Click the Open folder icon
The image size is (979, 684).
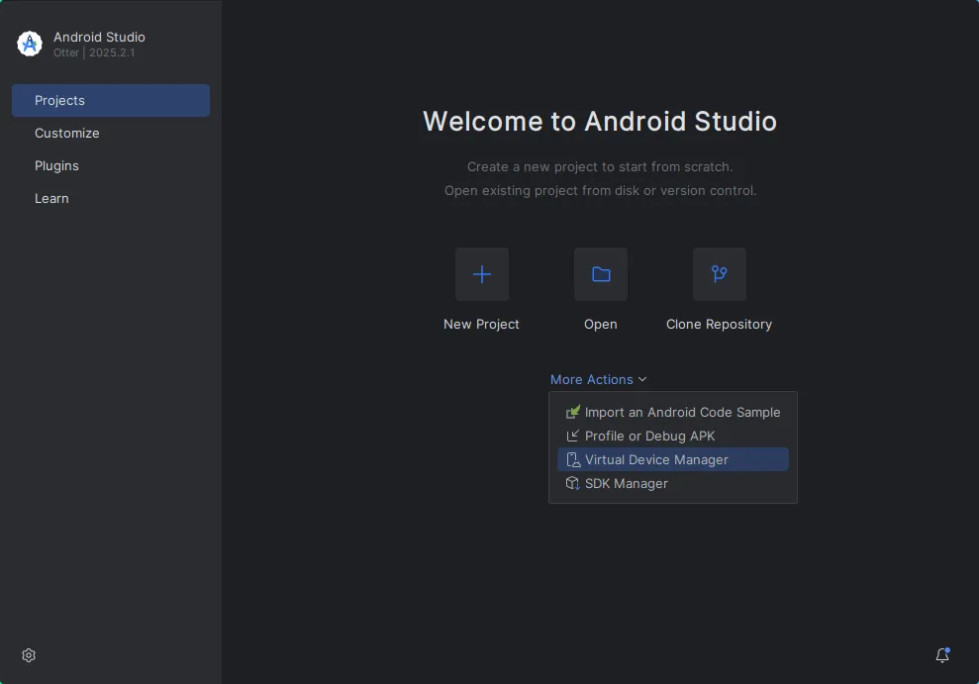[600, 273]
